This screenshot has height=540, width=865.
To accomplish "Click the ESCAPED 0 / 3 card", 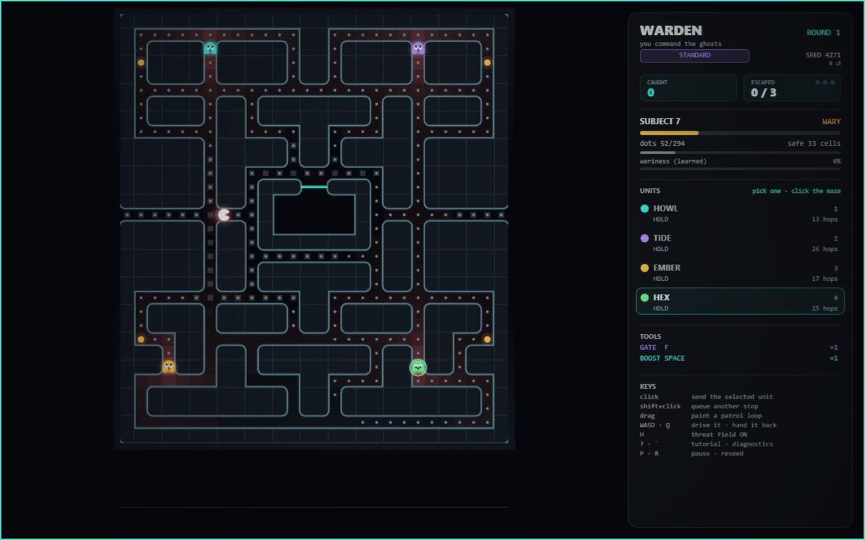I will tap(792, 88).
